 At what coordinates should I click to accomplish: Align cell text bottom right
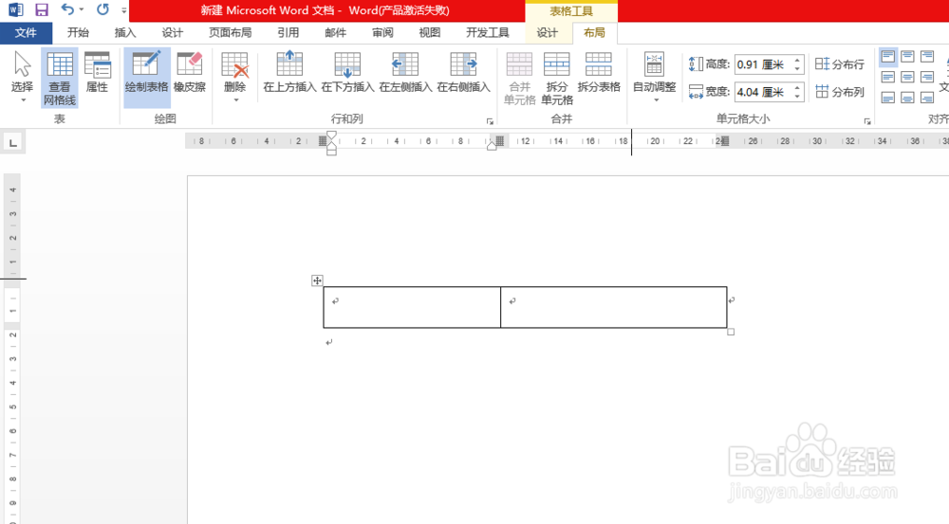click(x=926, y=98)
